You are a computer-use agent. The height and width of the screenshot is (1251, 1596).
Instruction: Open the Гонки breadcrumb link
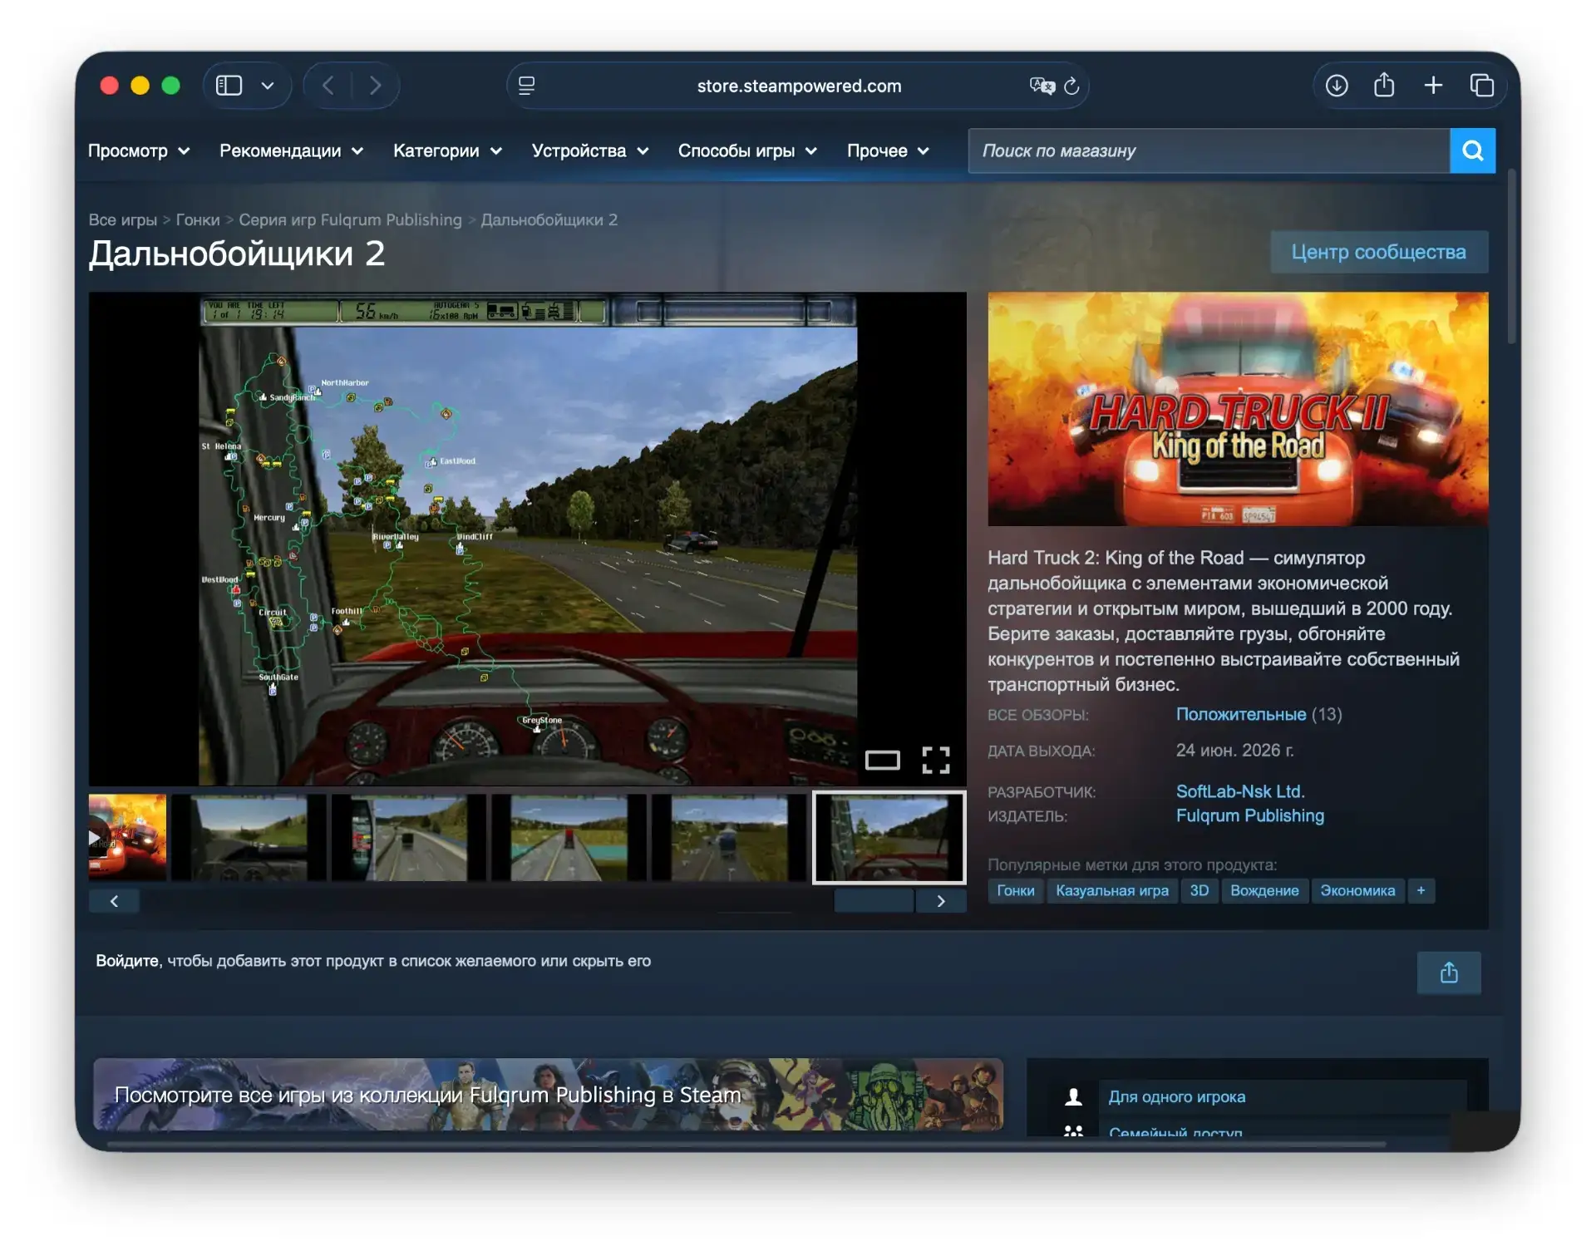198,220
